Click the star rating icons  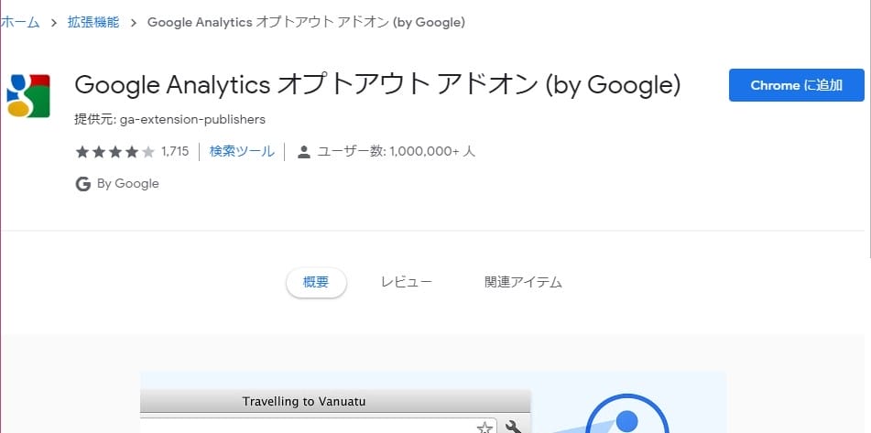[114, 152]
